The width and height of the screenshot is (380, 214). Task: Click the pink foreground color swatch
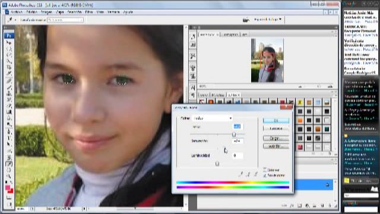[x=8, y=188]
